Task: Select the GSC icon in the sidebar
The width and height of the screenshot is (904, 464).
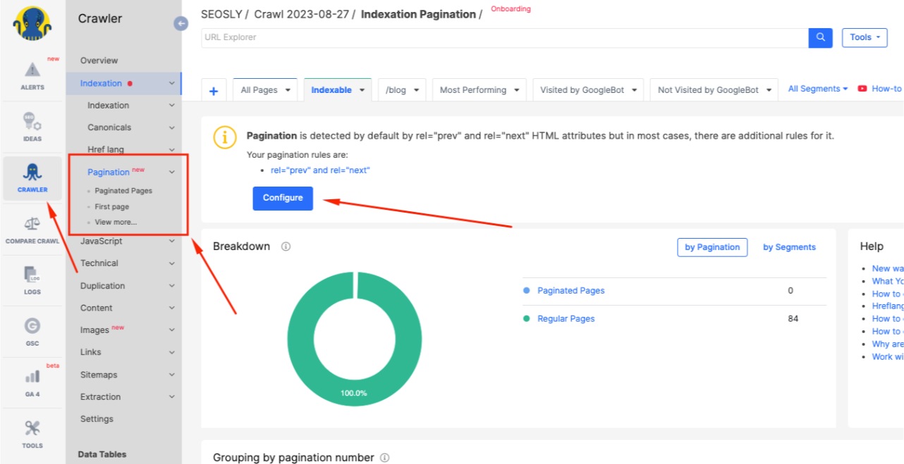Action: [32, 330]
